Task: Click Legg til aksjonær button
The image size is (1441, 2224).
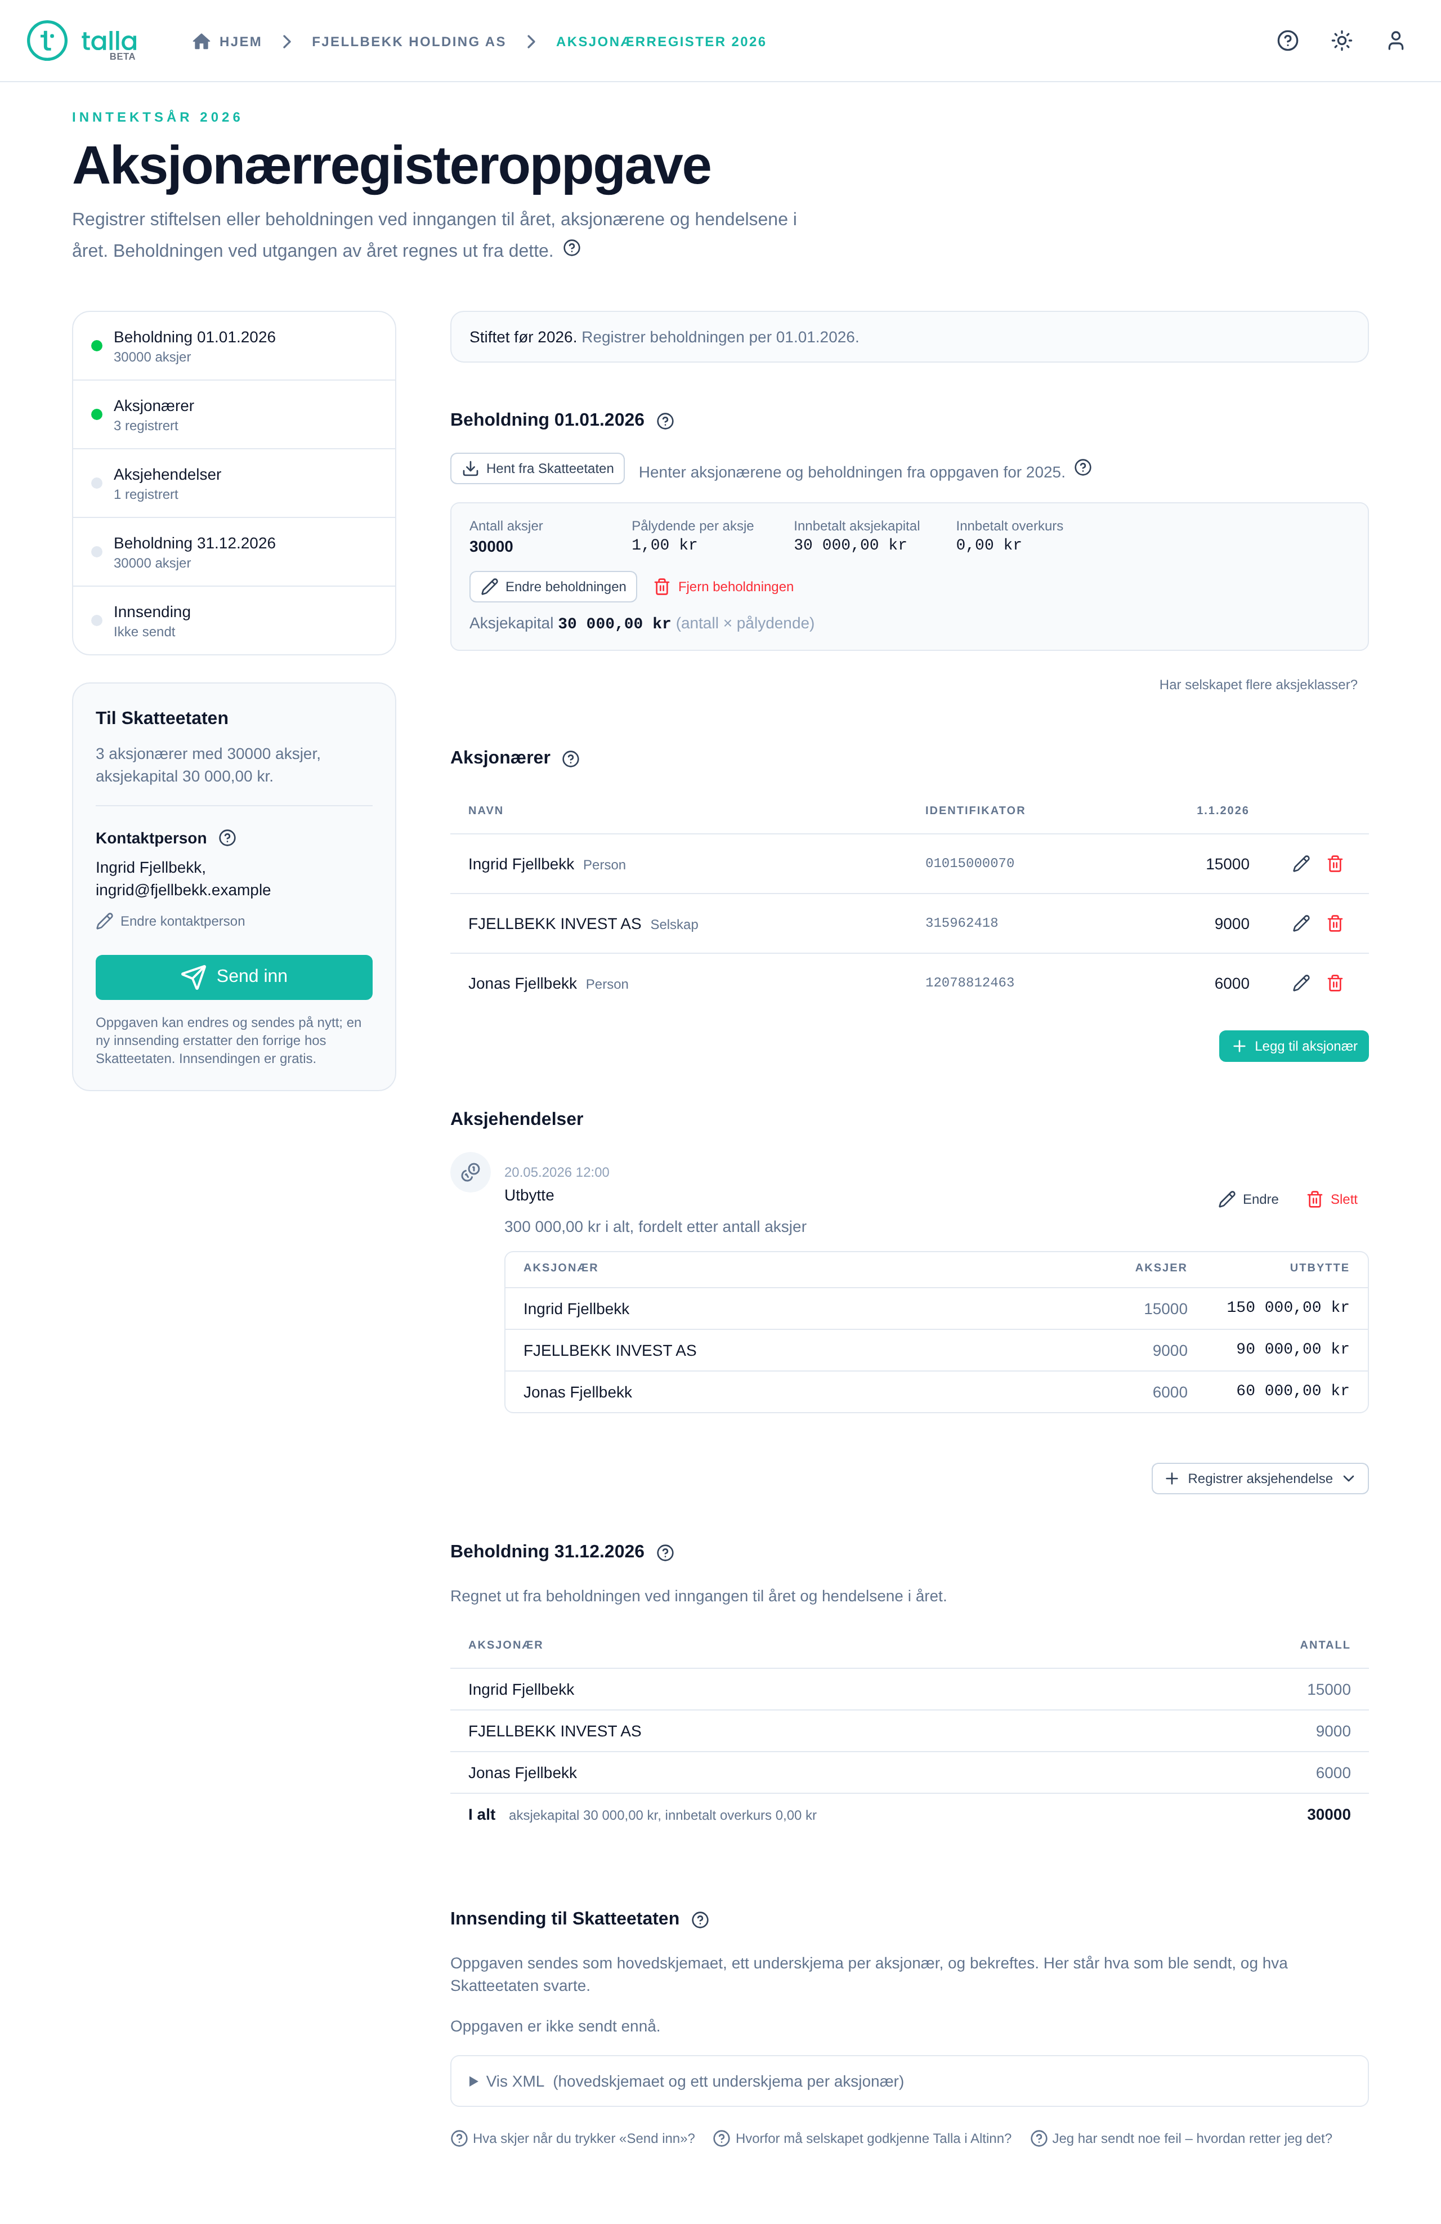Action: click(1294, 1047)
